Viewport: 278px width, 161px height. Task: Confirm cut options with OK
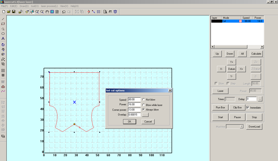pos(129,122)
